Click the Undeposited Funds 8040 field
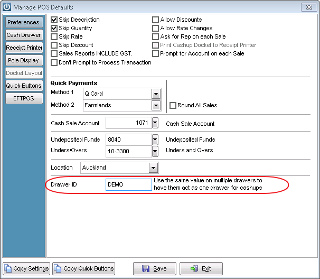The width and height of the screenshot is (320, 279). pyautogui.click(x=129, y=139)
